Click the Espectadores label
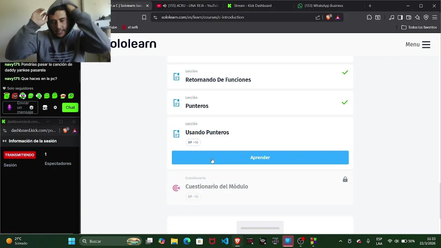The height and width of the screenshot is (248, 441). 58,164
